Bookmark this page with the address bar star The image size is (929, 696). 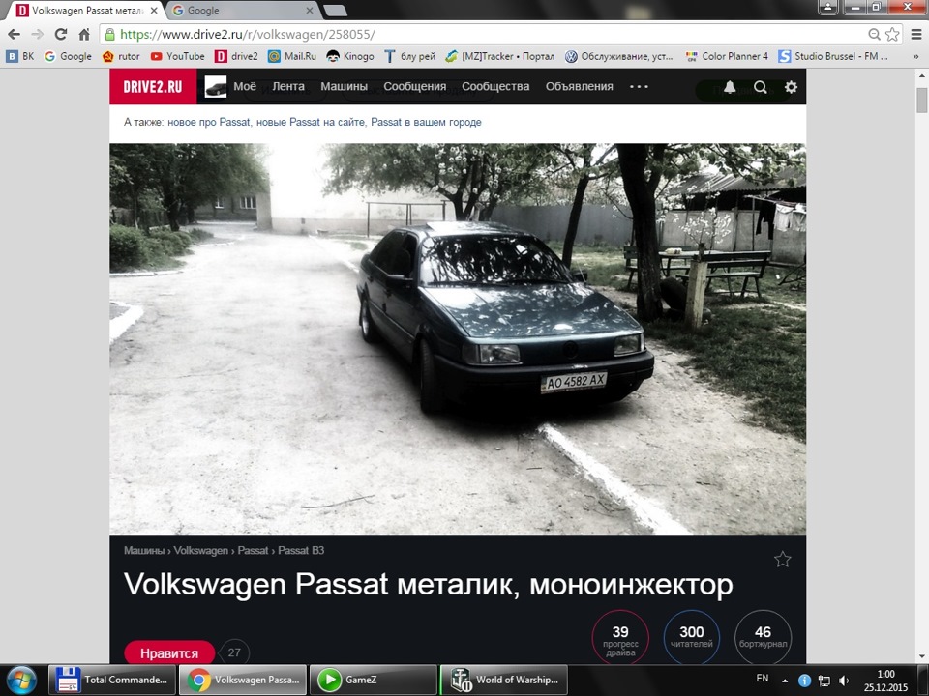pyautogui.click(x=892, y=35)
